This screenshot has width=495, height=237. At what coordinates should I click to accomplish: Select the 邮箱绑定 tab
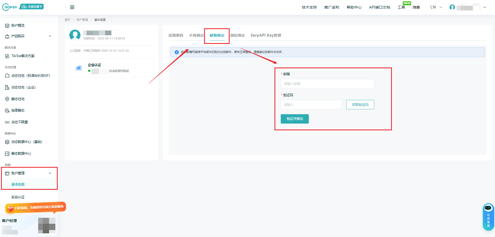pyautogui.click(x=217, y=35)
